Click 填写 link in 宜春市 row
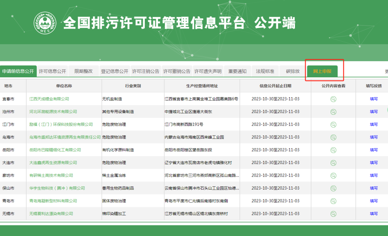The width and height of the screenshot is (388, 236). (x=374, y=99)
